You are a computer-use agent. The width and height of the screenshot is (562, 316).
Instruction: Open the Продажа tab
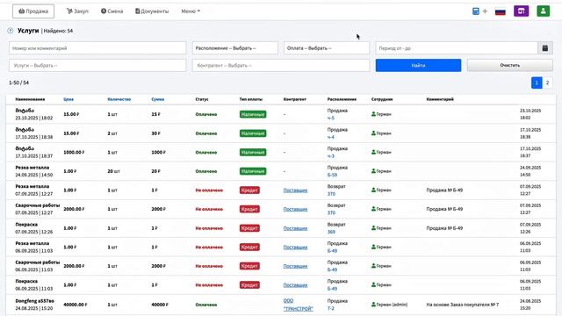(x=33, y=11)
